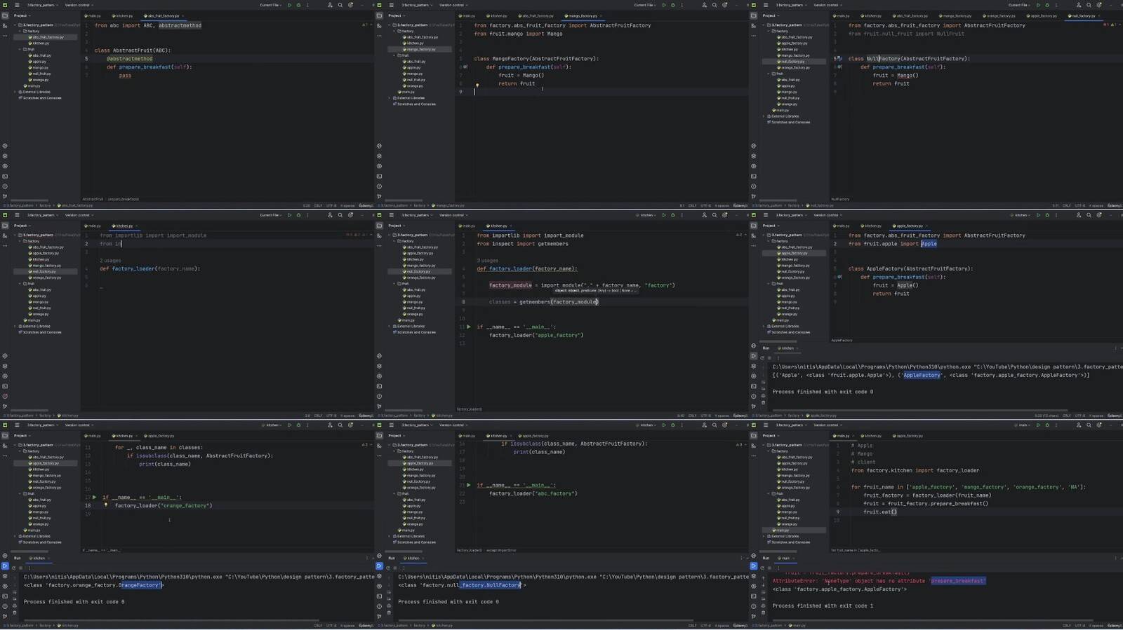Click prepare_breakfast() breadcrumb in AbstractFruit window
This screenshot has width=1123, height=630.
point(124,199)
